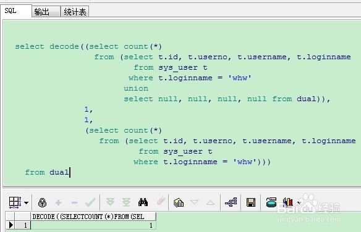Insert record with plus icon

point(59,202)
